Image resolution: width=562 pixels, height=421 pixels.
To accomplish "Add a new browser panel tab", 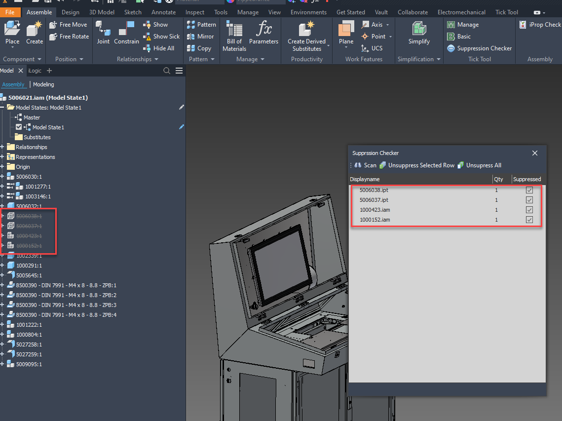I will tap(49, 71).
